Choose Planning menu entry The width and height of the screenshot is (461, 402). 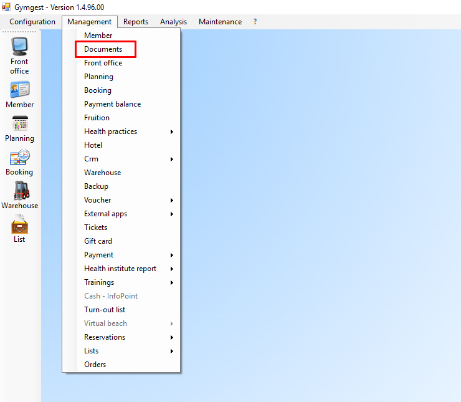(121, 77)
